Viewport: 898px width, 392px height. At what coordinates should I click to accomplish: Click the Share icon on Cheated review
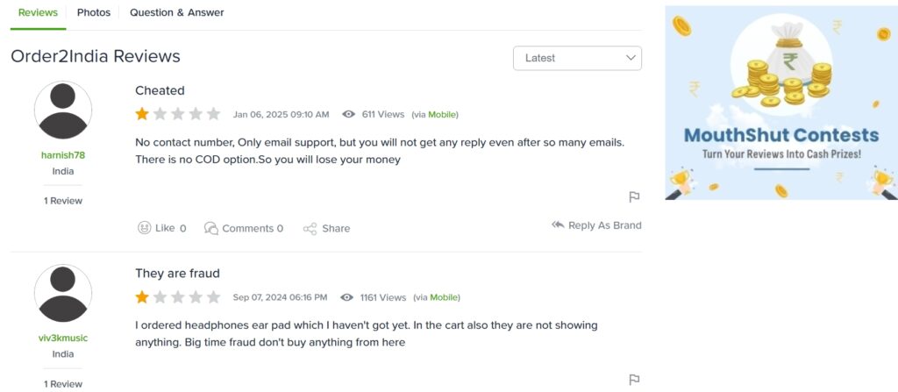[310, 229]
